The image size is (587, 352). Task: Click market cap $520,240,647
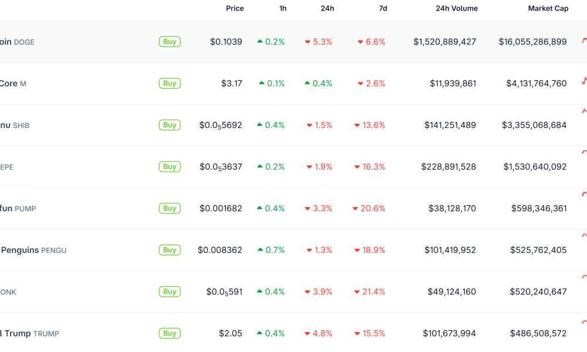(x=538, y=292)
